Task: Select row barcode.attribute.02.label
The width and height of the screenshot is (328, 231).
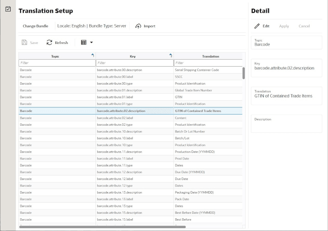Action: (130, 118)
